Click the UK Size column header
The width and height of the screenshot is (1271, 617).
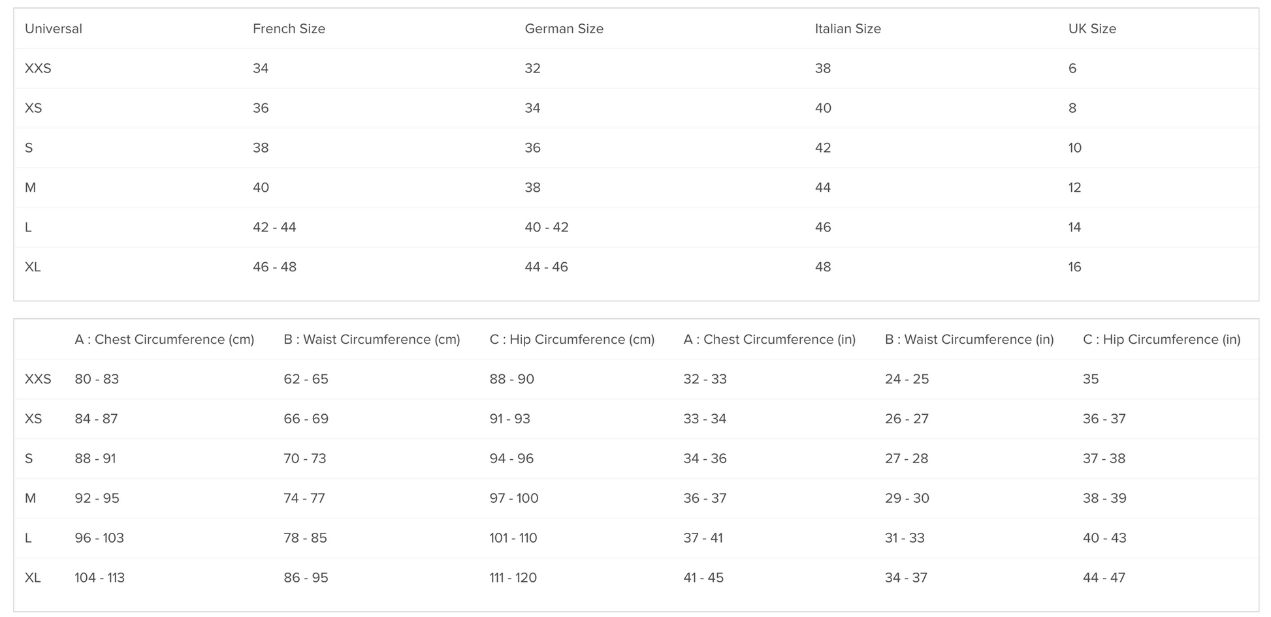point(1092,29)
